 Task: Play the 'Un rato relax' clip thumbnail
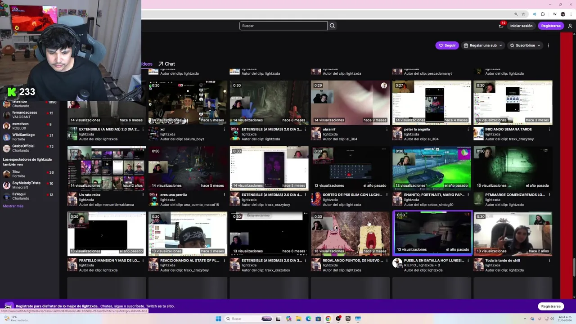pos(107,168)
